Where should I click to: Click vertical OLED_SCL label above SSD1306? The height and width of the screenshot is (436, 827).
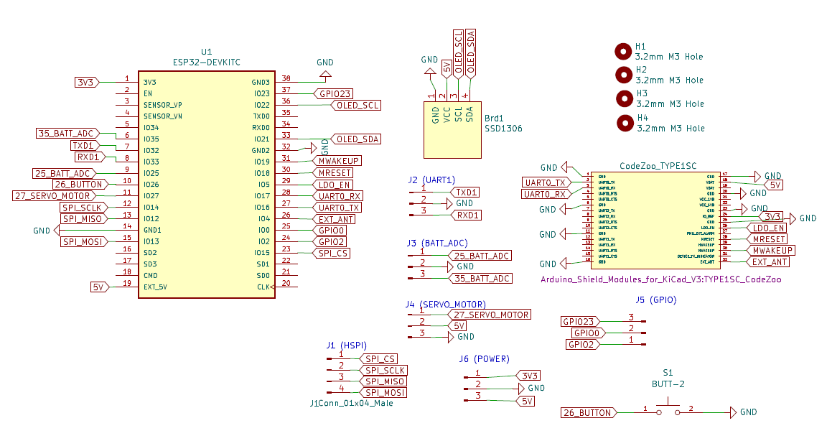[x=458, y=54]
